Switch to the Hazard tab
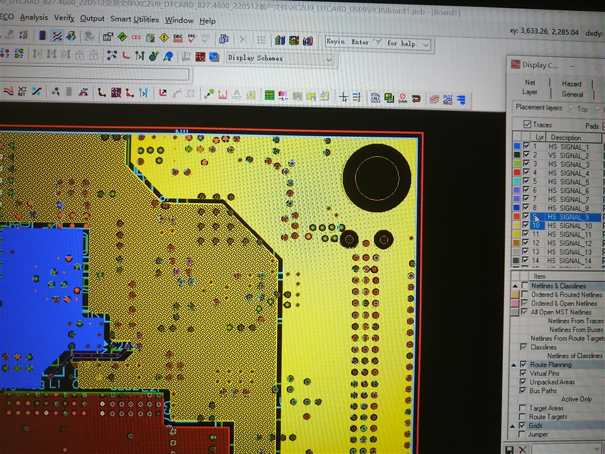 pos(572,84)
